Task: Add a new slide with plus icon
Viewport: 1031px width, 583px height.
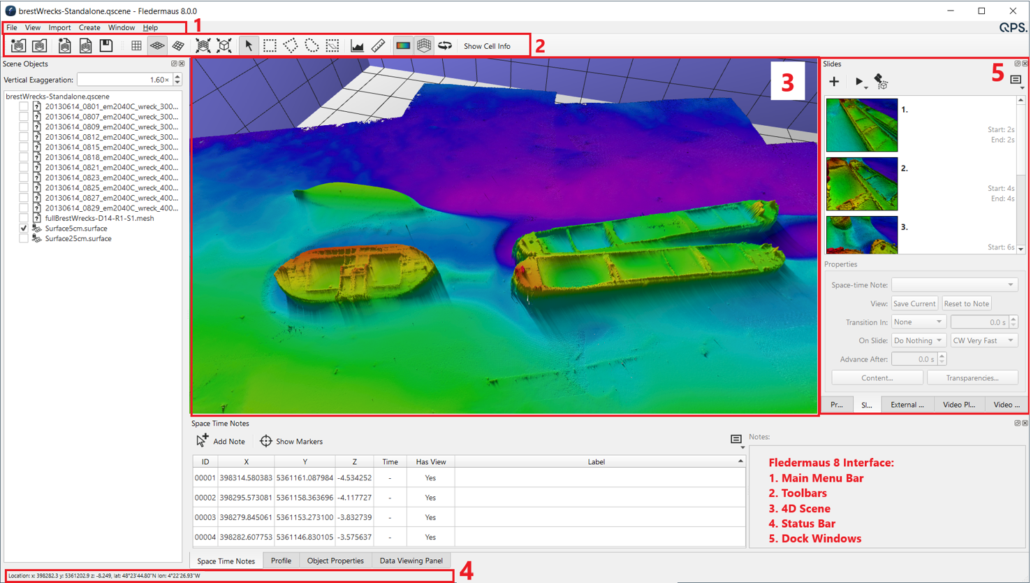Action: tap(834, 82)
